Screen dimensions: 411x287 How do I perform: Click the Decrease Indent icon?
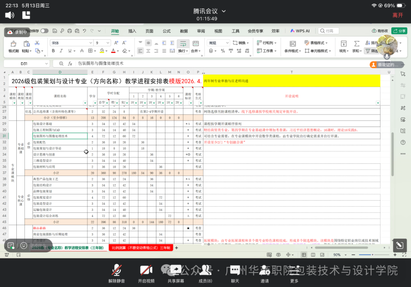pyautogui.click(x=164, y=43)
